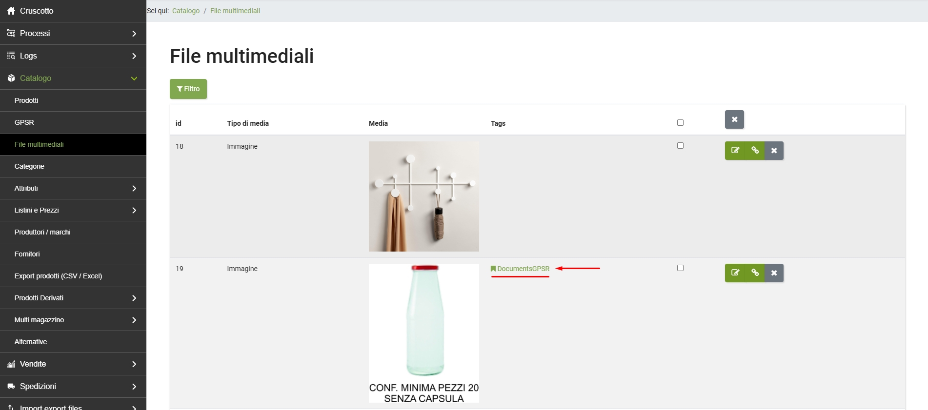The width and height of the screenshot is (928, 410).
Task: Click 'Immagine' text in row 18
Action: coord(242,146)
